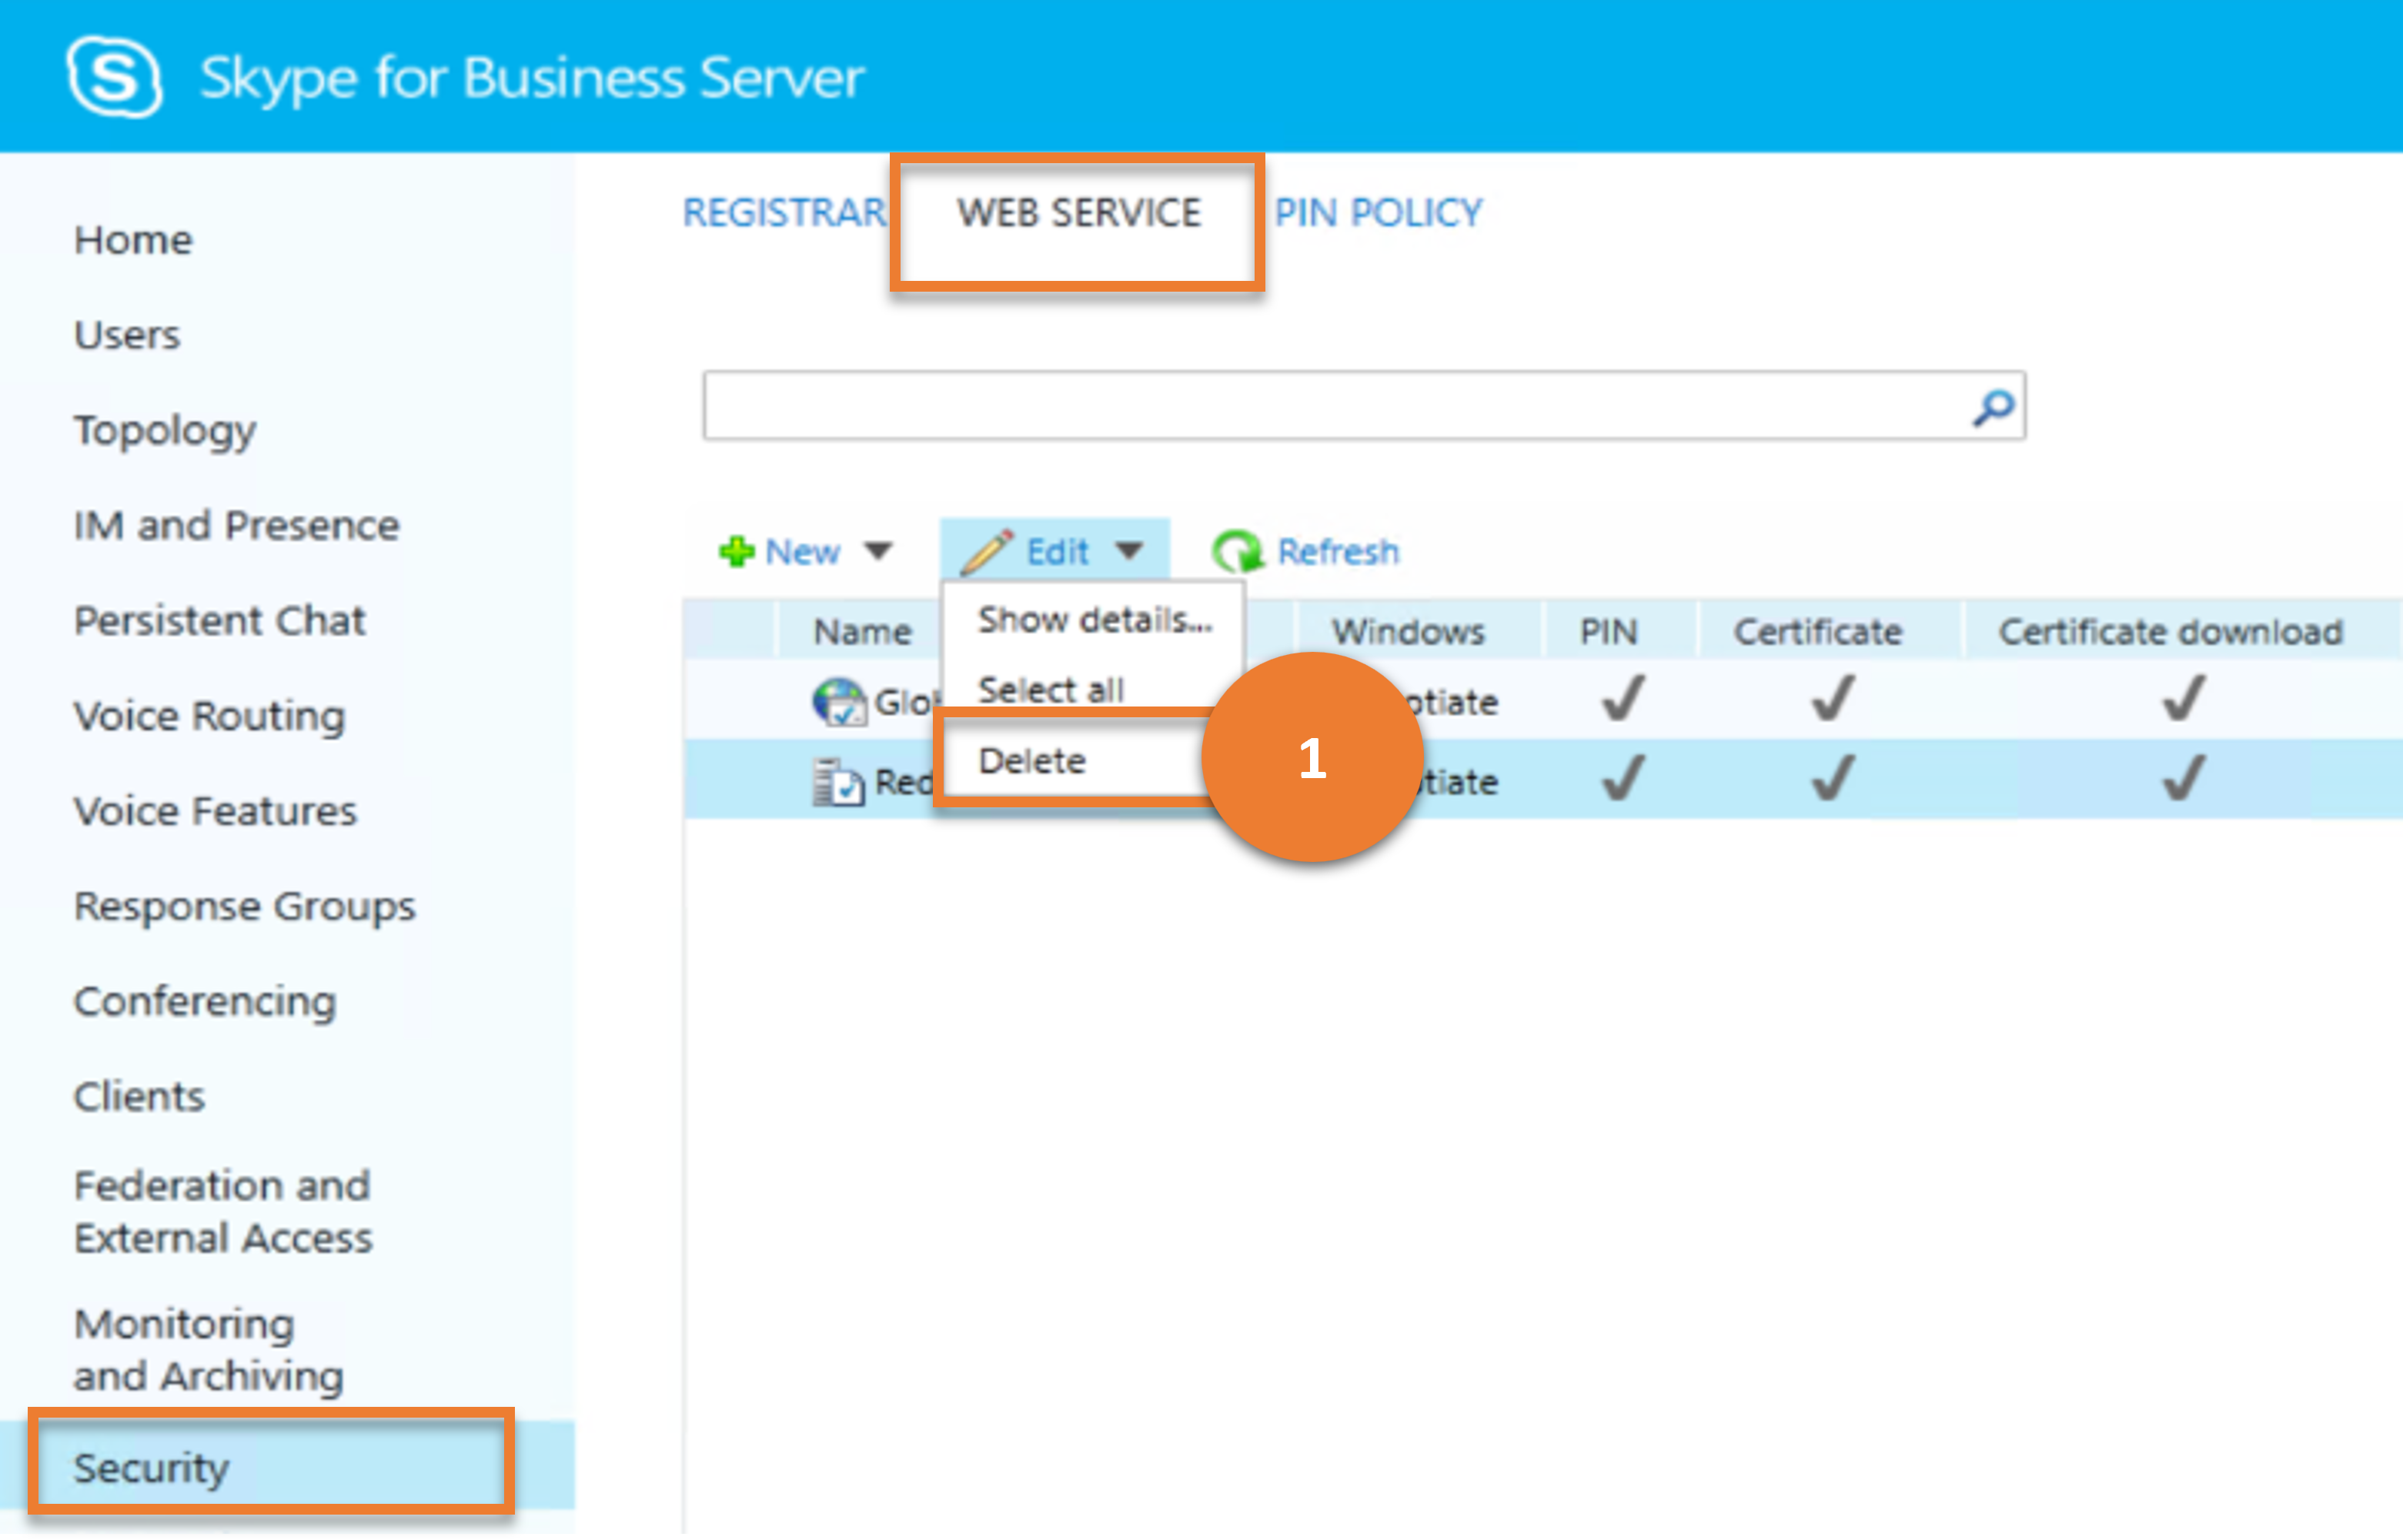The image size is (2403, 1540).
Task: Sort by the Windows column header
Action: coord(1407,632)
